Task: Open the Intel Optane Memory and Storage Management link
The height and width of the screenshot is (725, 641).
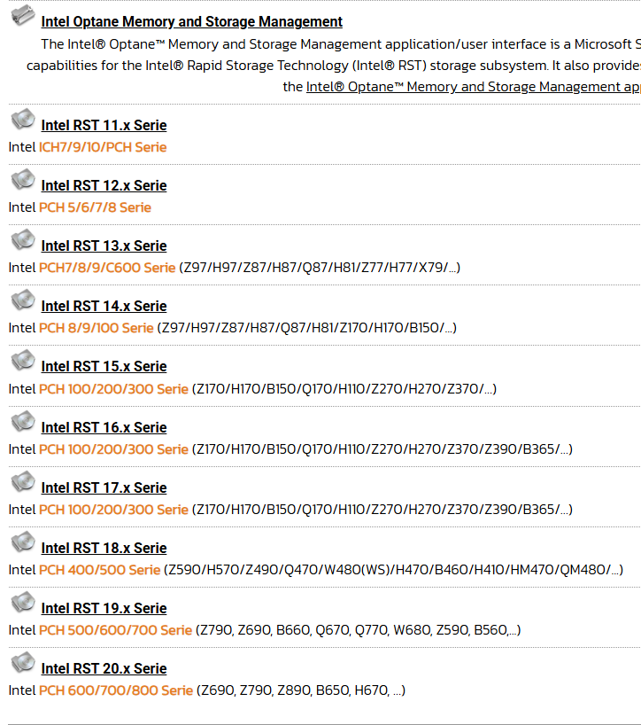Action: (x=191, y=22)
